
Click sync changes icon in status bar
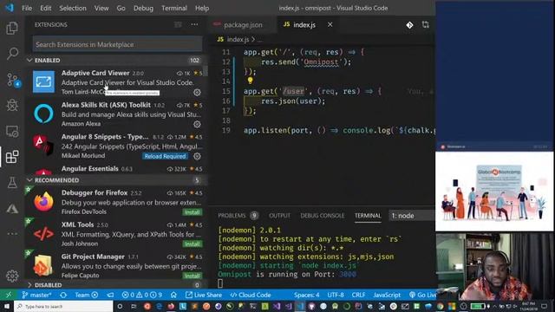[x=63, y=295]
